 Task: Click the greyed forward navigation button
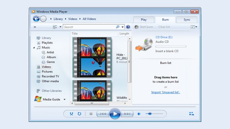(x=43, y=19)
